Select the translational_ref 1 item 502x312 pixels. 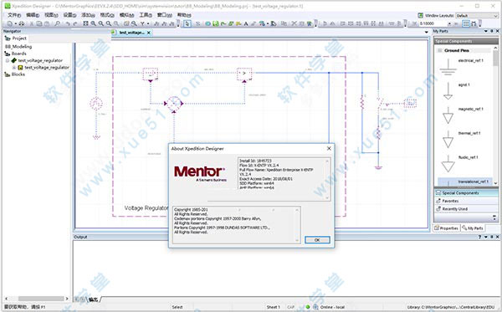465,182
